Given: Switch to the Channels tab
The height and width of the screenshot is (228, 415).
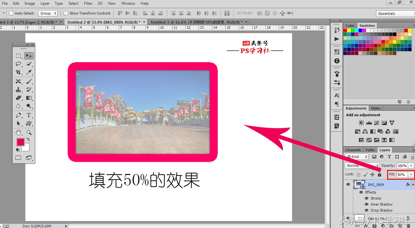Looking at the screenshot, I should pos(353,150).
